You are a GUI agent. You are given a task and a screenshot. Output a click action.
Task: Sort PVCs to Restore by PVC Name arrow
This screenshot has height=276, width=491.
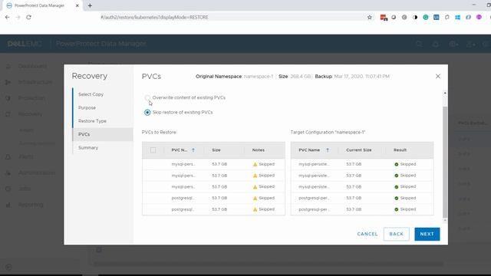pyautogui.click(x=193, y=150)
